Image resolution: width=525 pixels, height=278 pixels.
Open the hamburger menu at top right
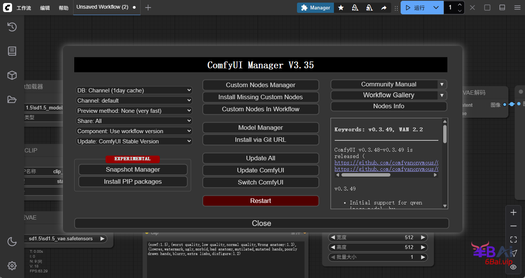click(x=517, y=8)
